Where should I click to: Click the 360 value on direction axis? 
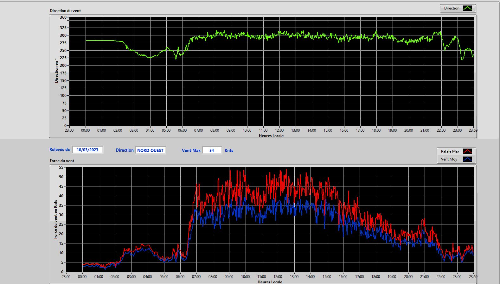63,17
